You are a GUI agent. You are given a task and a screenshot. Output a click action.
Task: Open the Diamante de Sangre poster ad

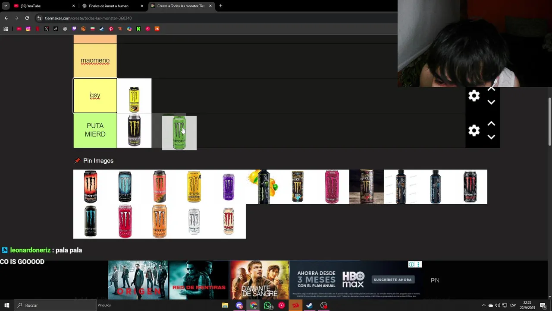[x=259, y=280]
